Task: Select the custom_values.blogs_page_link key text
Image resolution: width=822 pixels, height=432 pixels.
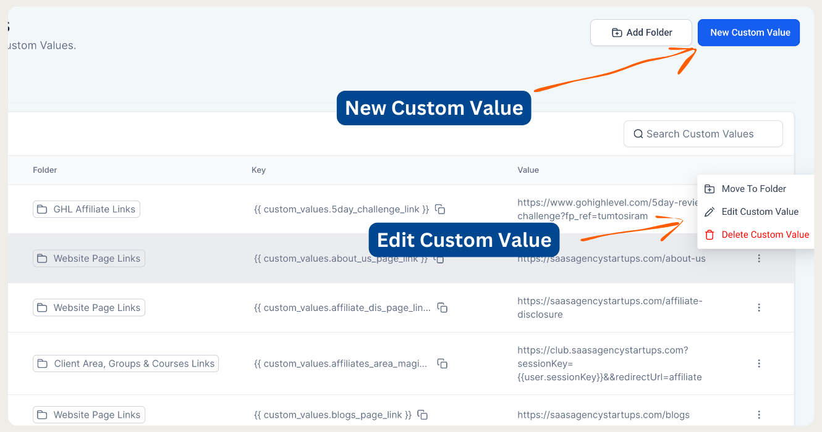Action: tap(333, 415)
